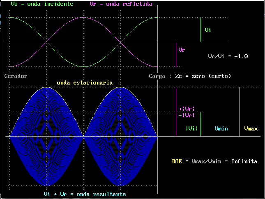Click the cyan 'Vmin' label
265x199 pixels.
pos(221,129)
